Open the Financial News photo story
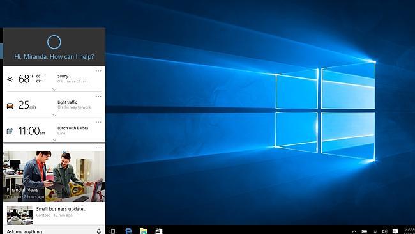415x234 pixels. 54,176
